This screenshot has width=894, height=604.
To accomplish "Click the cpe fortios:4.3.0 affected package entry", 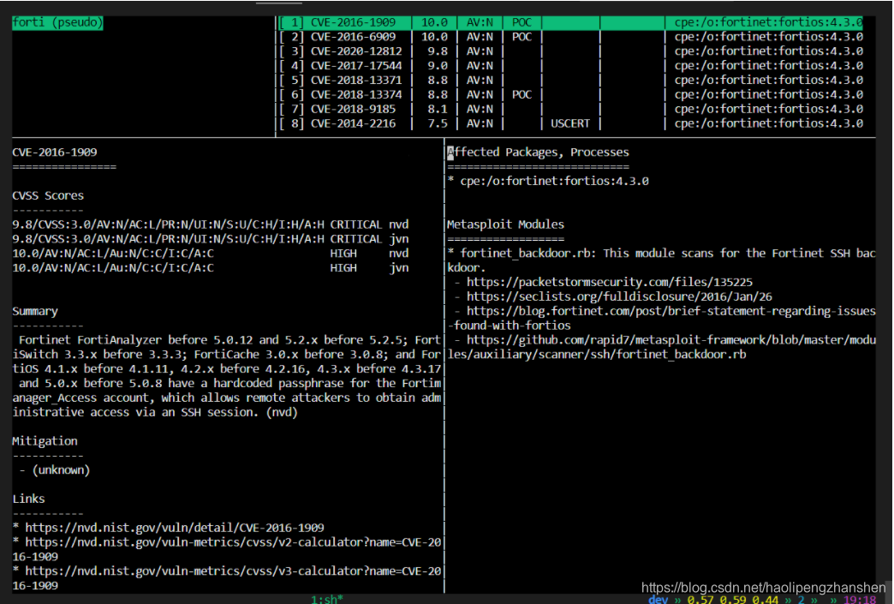I will coord(554,182).
